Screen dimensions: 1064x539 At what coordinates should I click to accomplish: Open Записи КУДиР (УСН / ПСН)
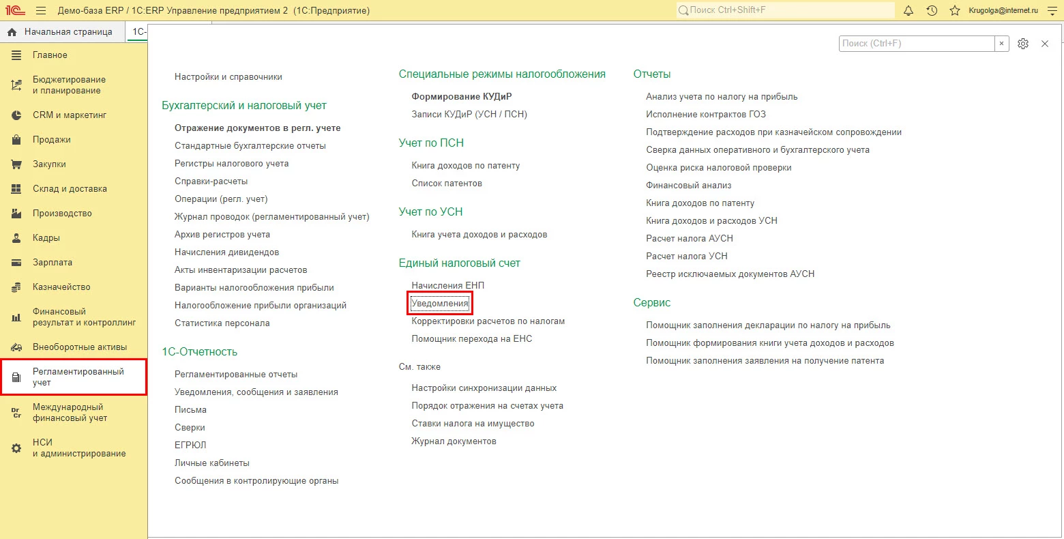click(469, 115)
